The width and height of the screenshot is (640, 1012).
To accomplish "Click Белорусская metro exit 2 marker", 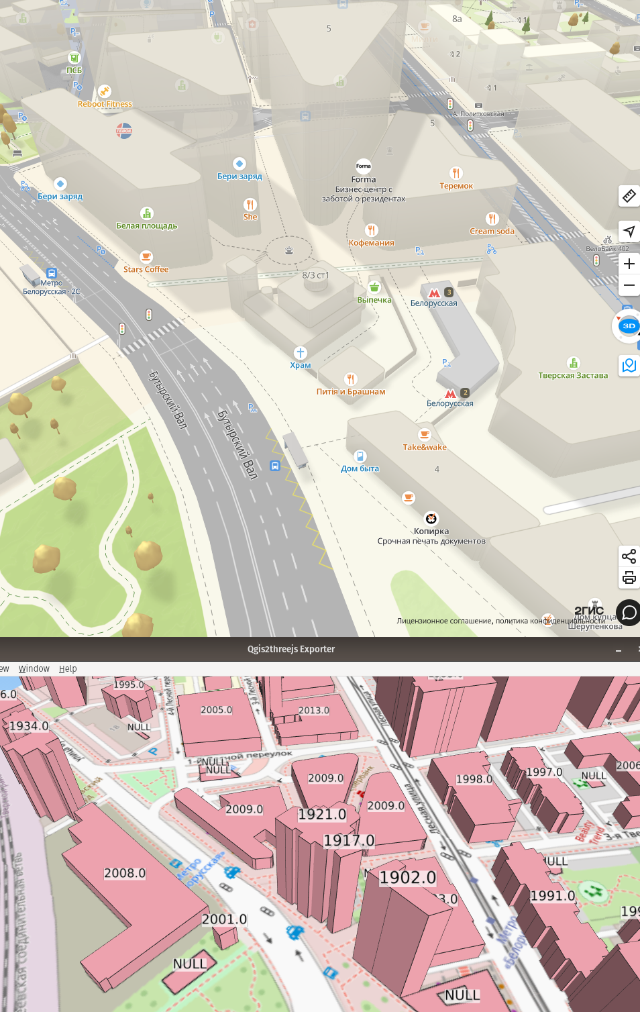I will click(451, 394).
